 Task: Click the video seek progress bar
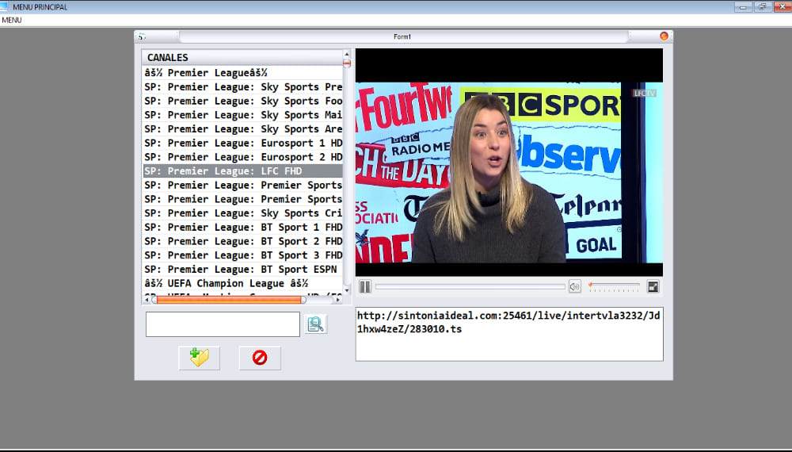click(x=470, y=287)
